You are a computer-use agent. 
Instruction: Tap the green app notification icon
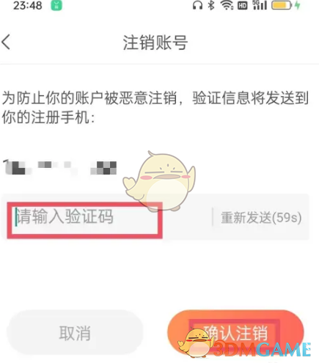[56, 5]
